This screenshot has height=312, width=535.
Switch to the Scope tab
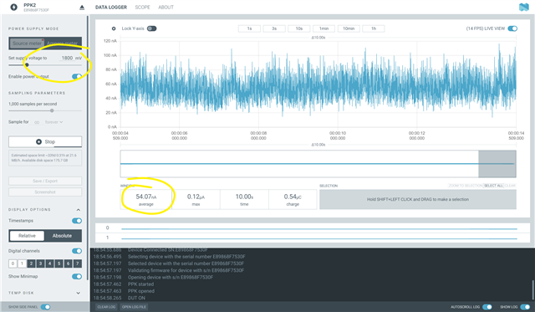point(142,8)
